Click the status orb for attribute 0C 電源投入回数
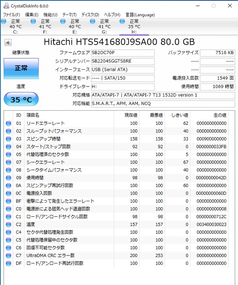Viewport: 238px width, 285px height. pos(8,193)
